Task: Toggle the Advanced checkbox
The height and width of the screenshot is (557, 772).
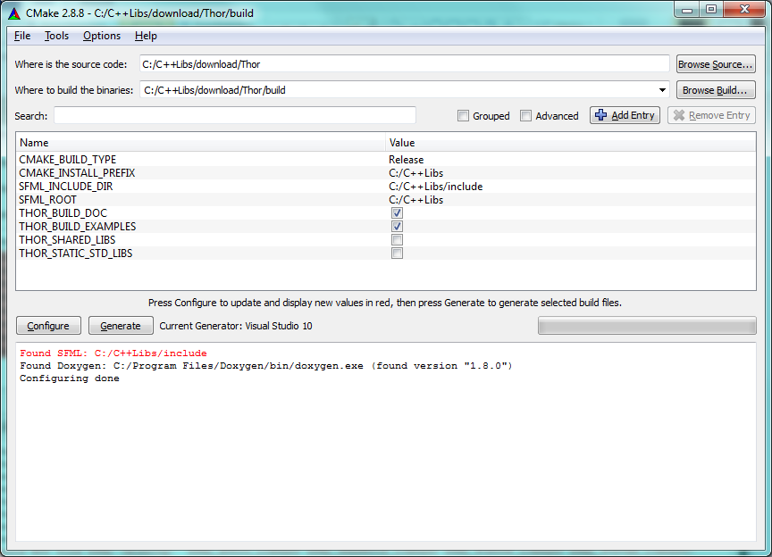Action: click(x=526, y=116)
